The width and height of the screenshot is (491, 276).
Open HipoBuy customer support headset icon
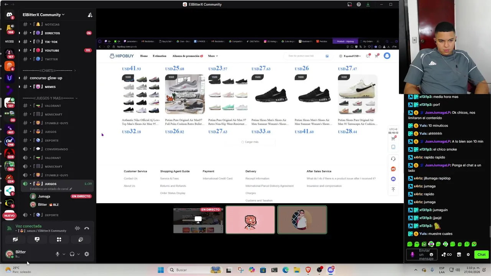click(x=393, y=159)
